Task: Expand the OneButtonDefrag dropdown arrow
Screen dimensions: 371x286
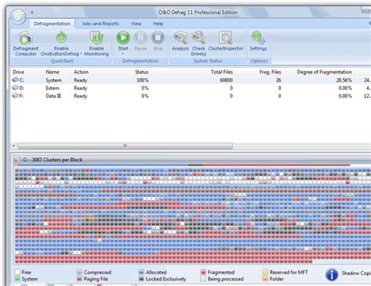Action: 81,54
